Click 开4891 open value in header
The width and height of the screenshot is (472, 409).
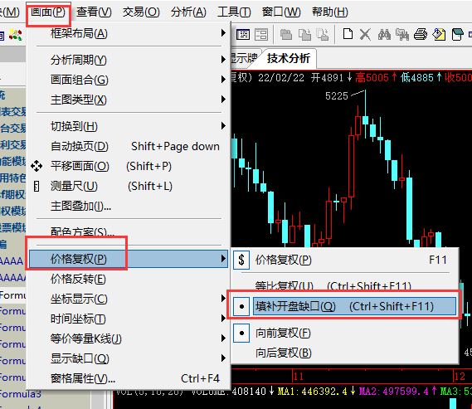328,78
